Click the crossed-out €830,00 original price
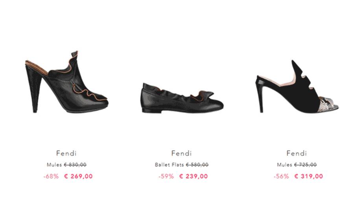This screenshot has height=197, width=354. click(75, 165)
